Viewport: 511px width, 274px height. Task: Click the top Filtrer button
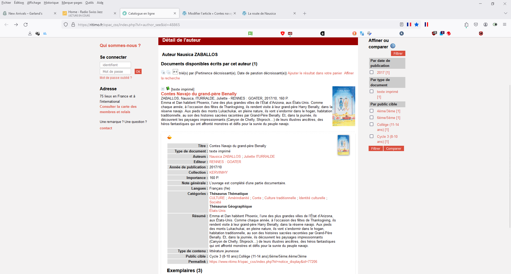click(398, 53)
